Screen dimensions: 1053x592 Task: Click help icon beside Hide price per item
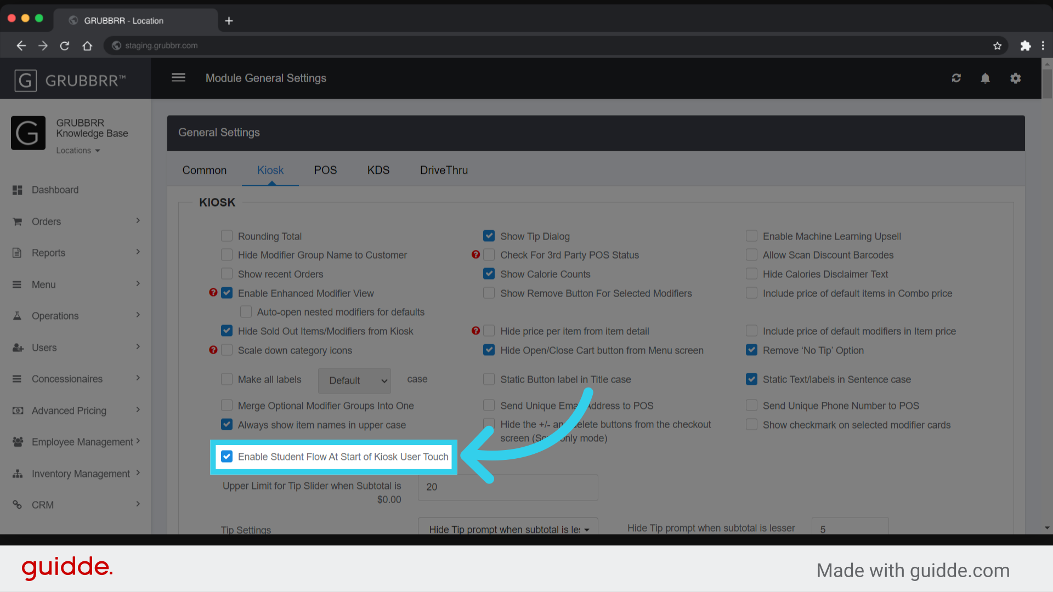pos(475,331)
